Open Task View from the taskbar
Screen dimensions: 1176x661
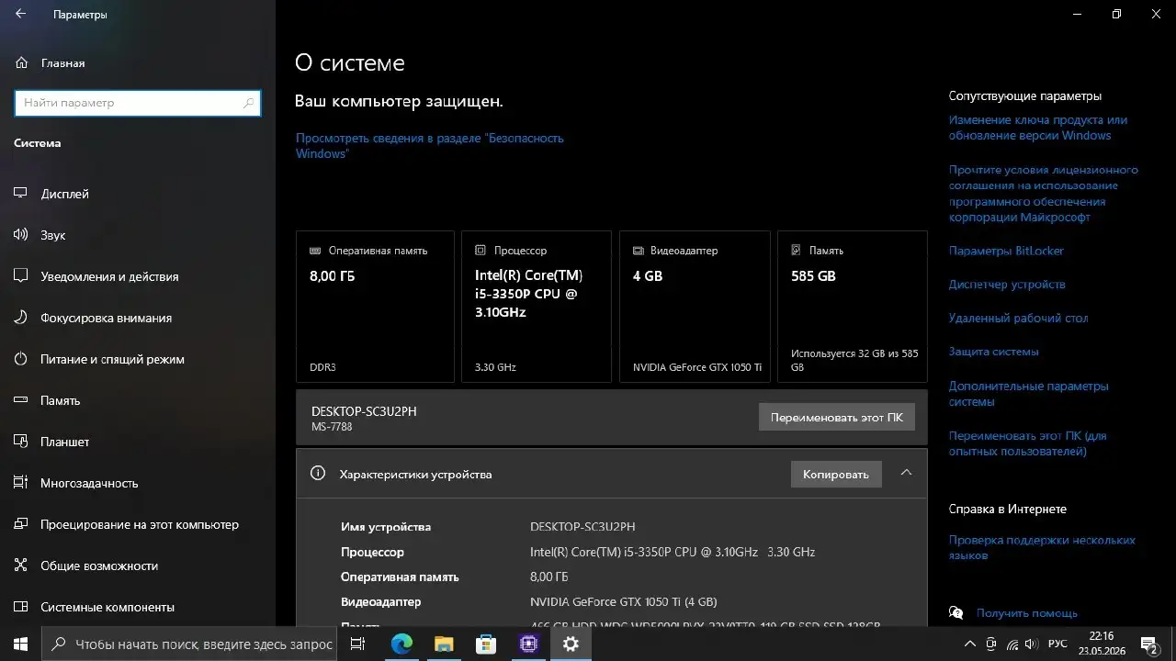(x=359, y=644)
